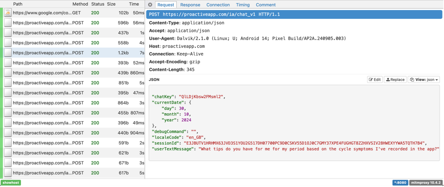Click the JS icon on the Google request row

point(8,13)
